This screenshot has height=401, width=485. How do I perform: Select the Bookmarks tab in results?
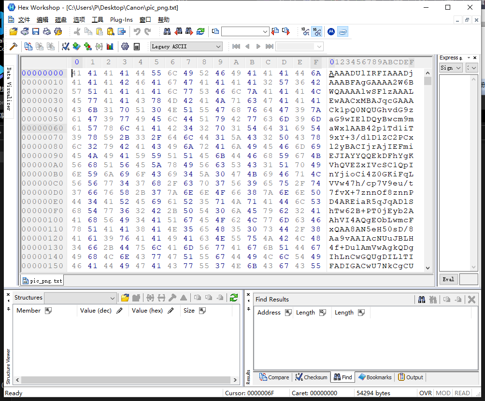pos(375,377)
